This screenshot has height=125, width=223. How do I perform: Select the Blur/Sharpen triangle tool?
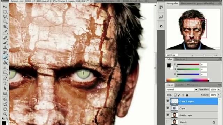[5, 68]
